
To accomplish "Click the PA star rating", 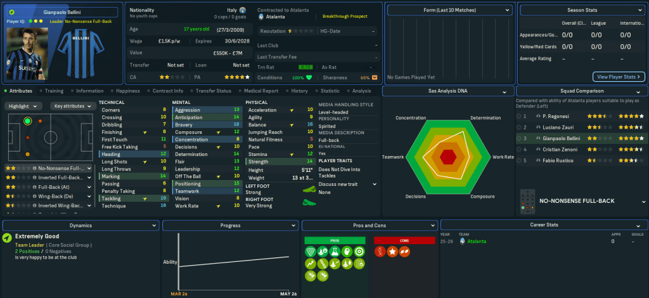I will 235,77.
